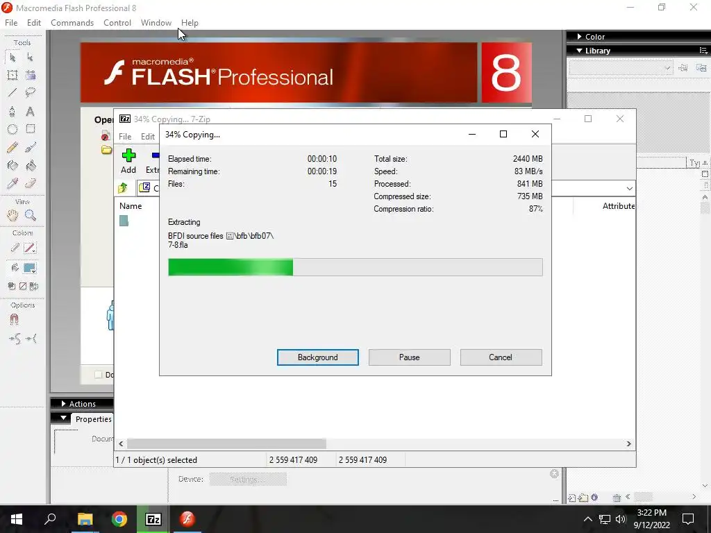Show hidden system tray icons
Viewport: 711px width, 533px height.
coord(587,519)
